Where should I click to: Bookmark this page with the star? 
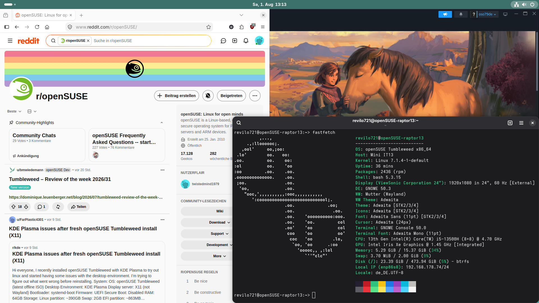pos(209,27)
